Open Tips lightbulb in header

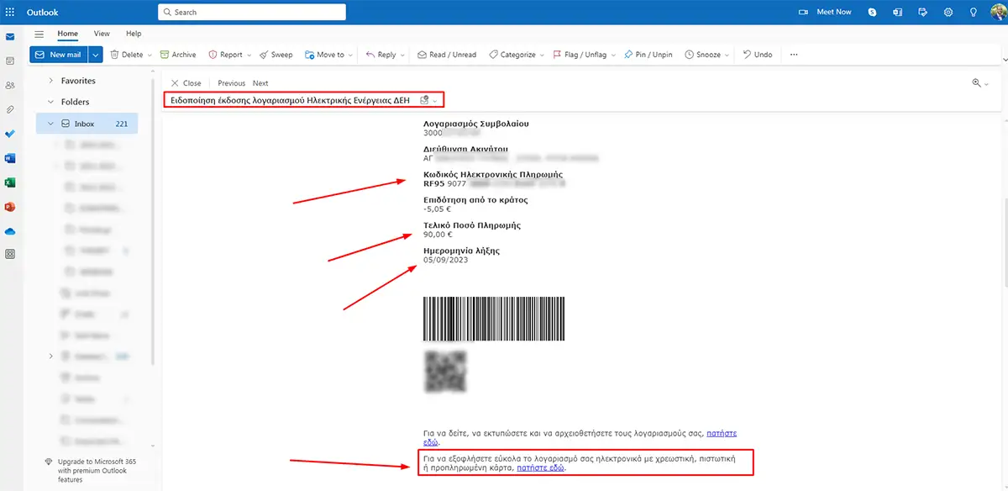tap(974, 12)
